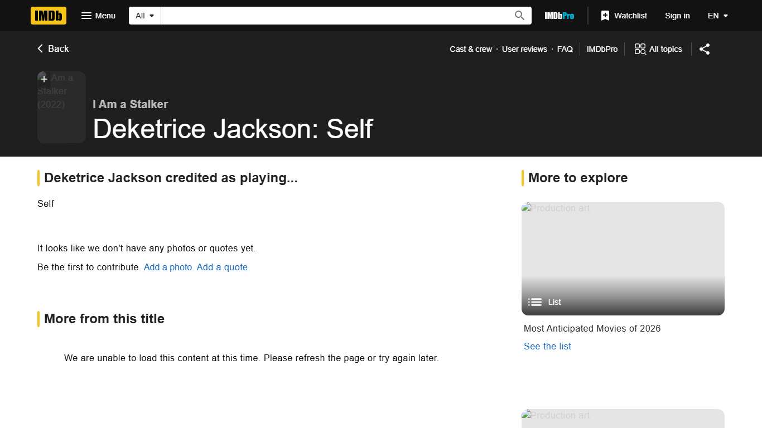The width and height of the screenshot is (762, 428).
Task: Click the Sign in button
Action: point(677,16)
